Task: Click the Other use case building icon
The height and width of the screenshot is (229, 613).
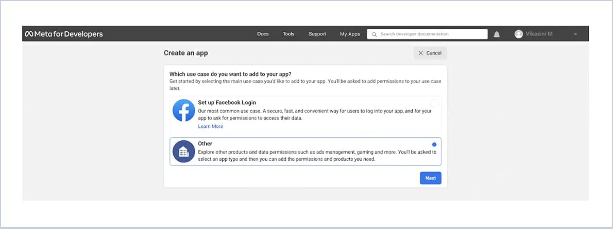Action: [x=184, y=151]
